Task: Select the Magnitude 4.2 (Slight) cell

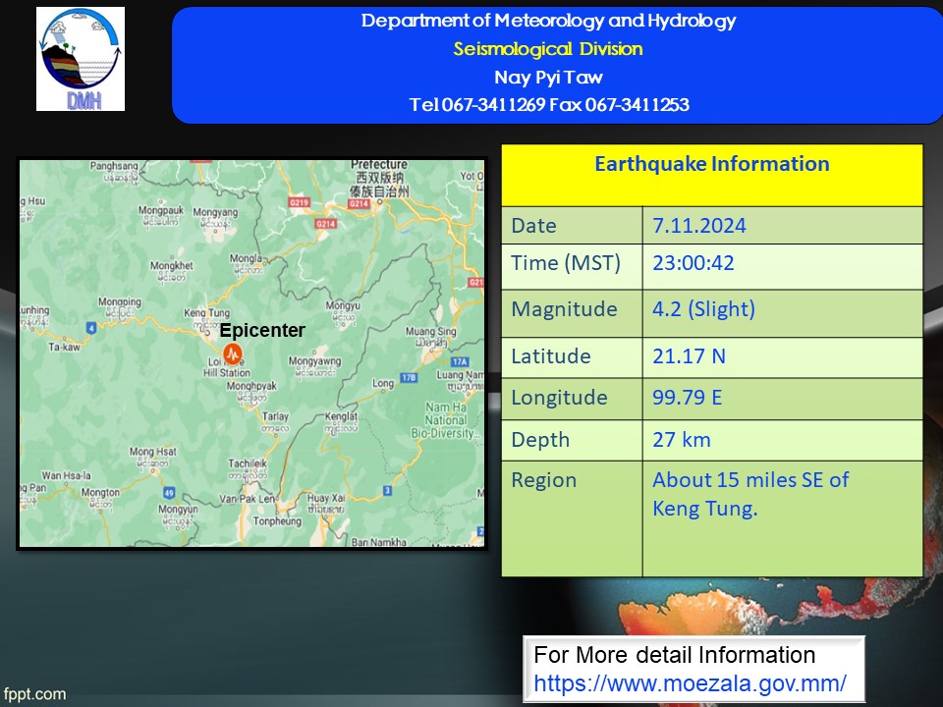Action: click(783, 313)
